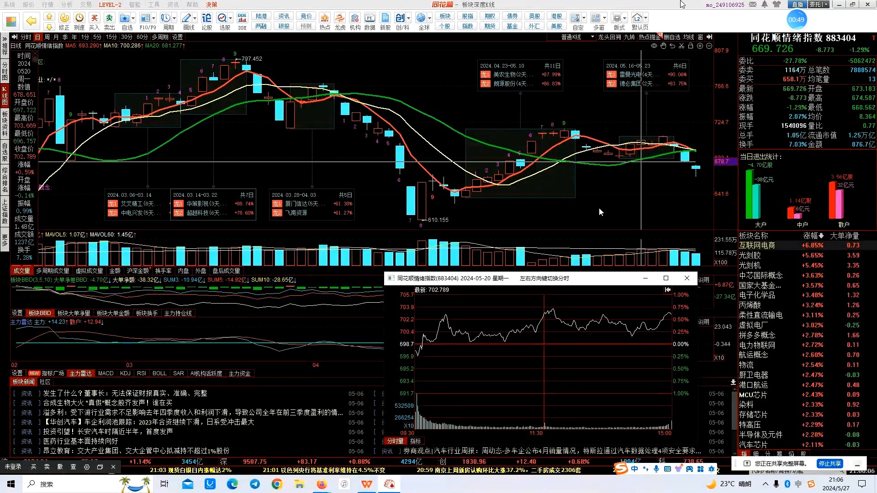The image size is (877, 493).
Task: Click the 买入 buy icon
Action: [95, 21]
